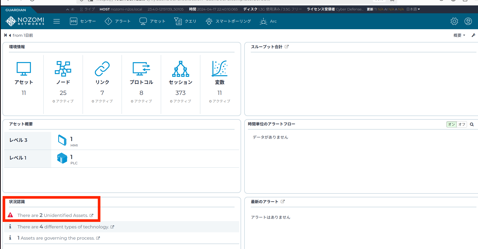The image size is (478, 249).
Task: Open latest alerts external link icon
Action: tap(283, 202)
